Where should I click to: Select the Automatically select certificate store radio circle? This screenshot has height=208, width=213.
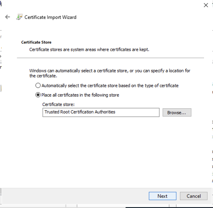coord(38,86)
